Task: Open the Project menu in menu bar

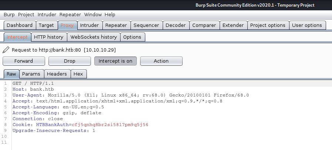Action: pyautogui.click(x=26, y=14)
